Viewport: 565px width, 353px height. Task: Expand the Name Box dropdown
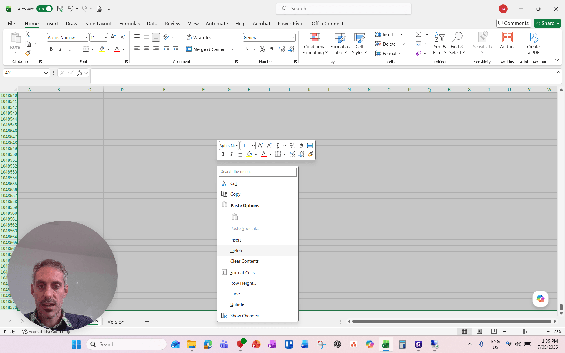click(46, 73)
